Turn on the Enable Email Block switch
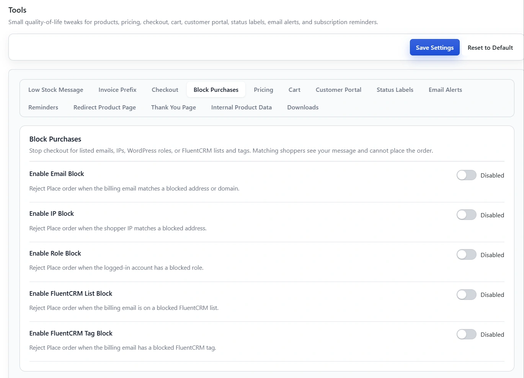The width and height of the screenshot is (524, 378). [466, 175]
